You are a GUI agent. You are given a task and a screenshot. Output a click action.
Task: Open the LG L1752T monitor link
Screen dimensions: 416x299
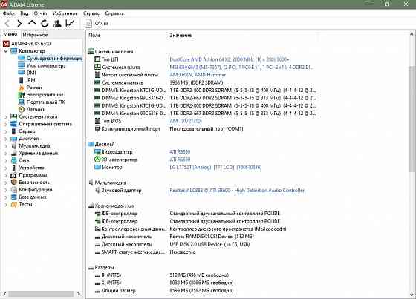pyautogui.click(x=215, y=168)
